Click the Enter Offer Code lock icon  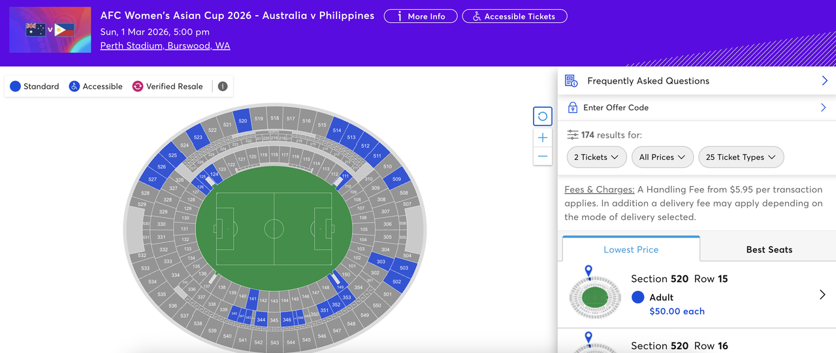[573, 108]
